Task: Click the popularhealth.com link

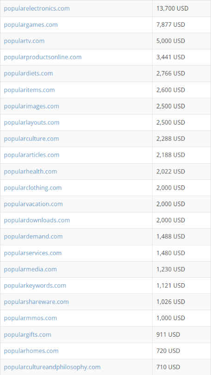Action: (x=30, y=172)
